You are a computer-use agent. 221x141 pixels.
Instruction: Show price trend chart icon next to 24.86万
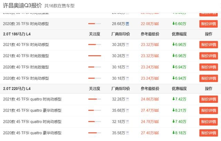(156, 99)
